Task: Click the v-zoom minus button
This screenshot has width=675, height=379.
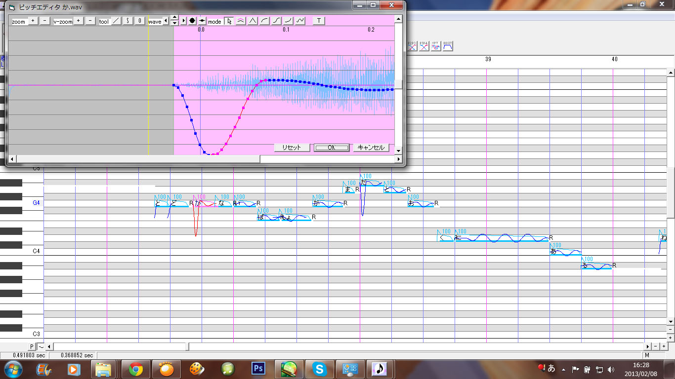Action: (90, 21)
